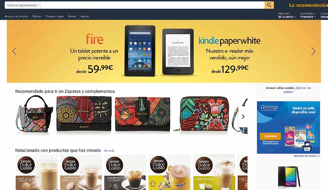
Task: Advance hero banner with right arrow
Action: click(x=313, y=51)
